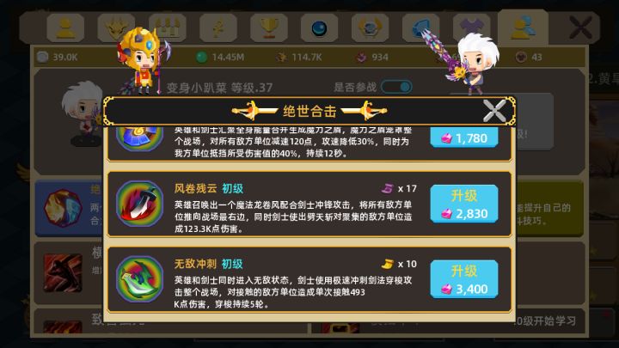Tap the 风卷残云 sword tornado skill icon

140,204
